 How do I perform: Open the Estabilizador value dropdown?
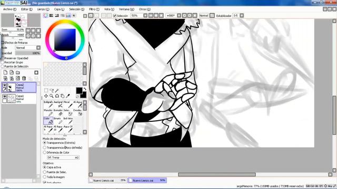tap(242, 16)
